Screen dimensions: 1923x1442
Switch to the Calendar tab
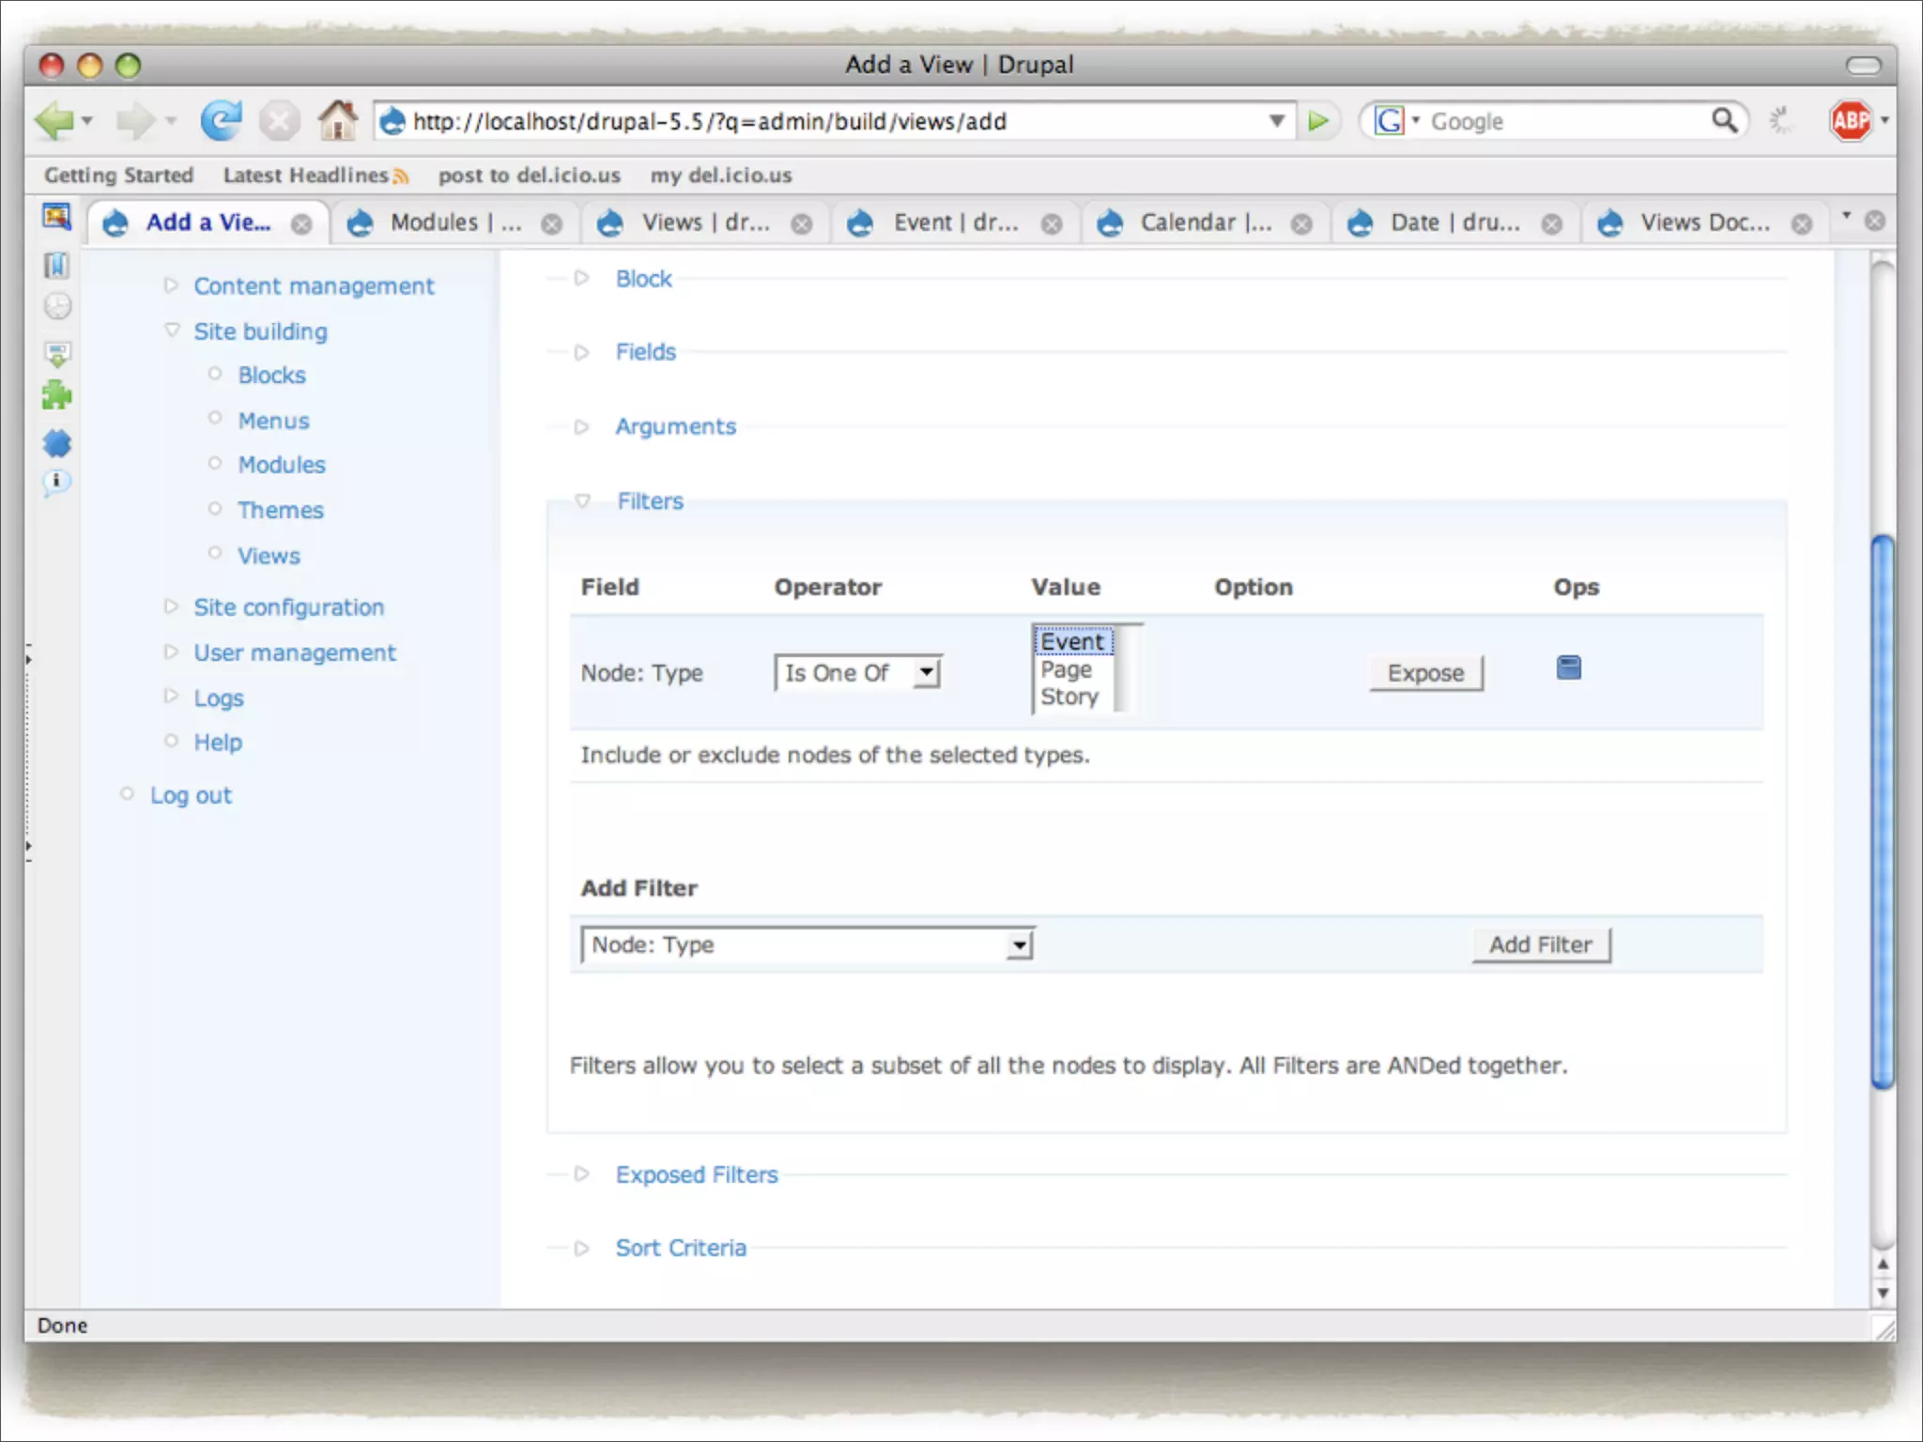pos(1205,223)
